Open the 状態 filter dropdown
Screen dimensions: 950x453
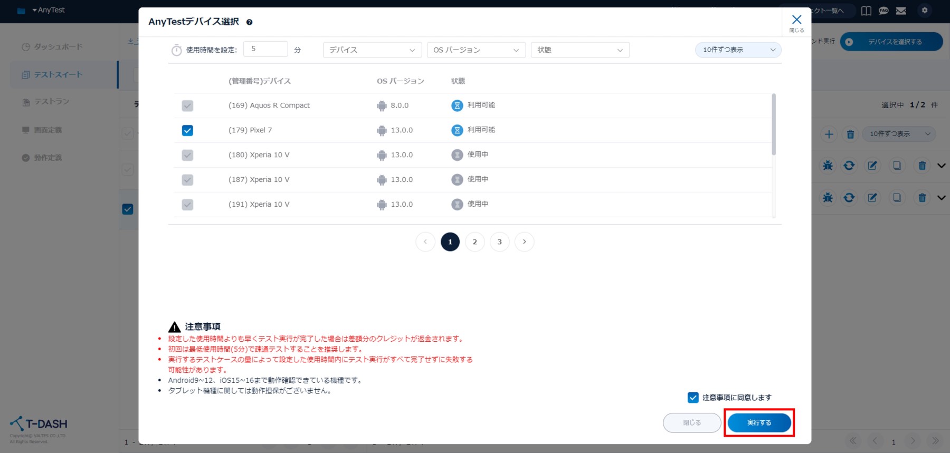(580, 50)
